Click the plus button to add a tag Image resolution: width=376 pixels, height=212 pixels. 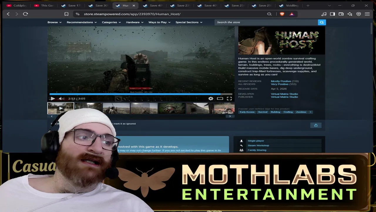tap(310, 112)
